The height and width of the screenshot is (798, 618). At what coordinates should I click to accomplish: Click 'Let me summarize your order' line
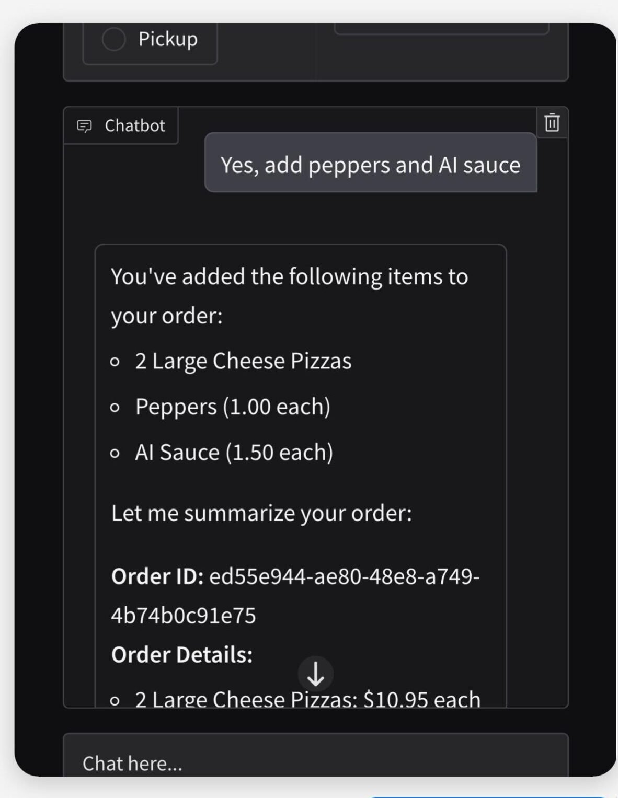pos(261,513)
